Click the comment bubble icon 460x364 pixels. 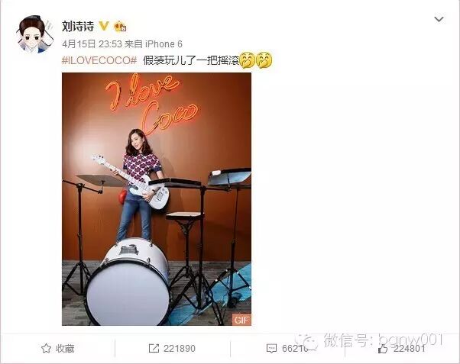271,349
